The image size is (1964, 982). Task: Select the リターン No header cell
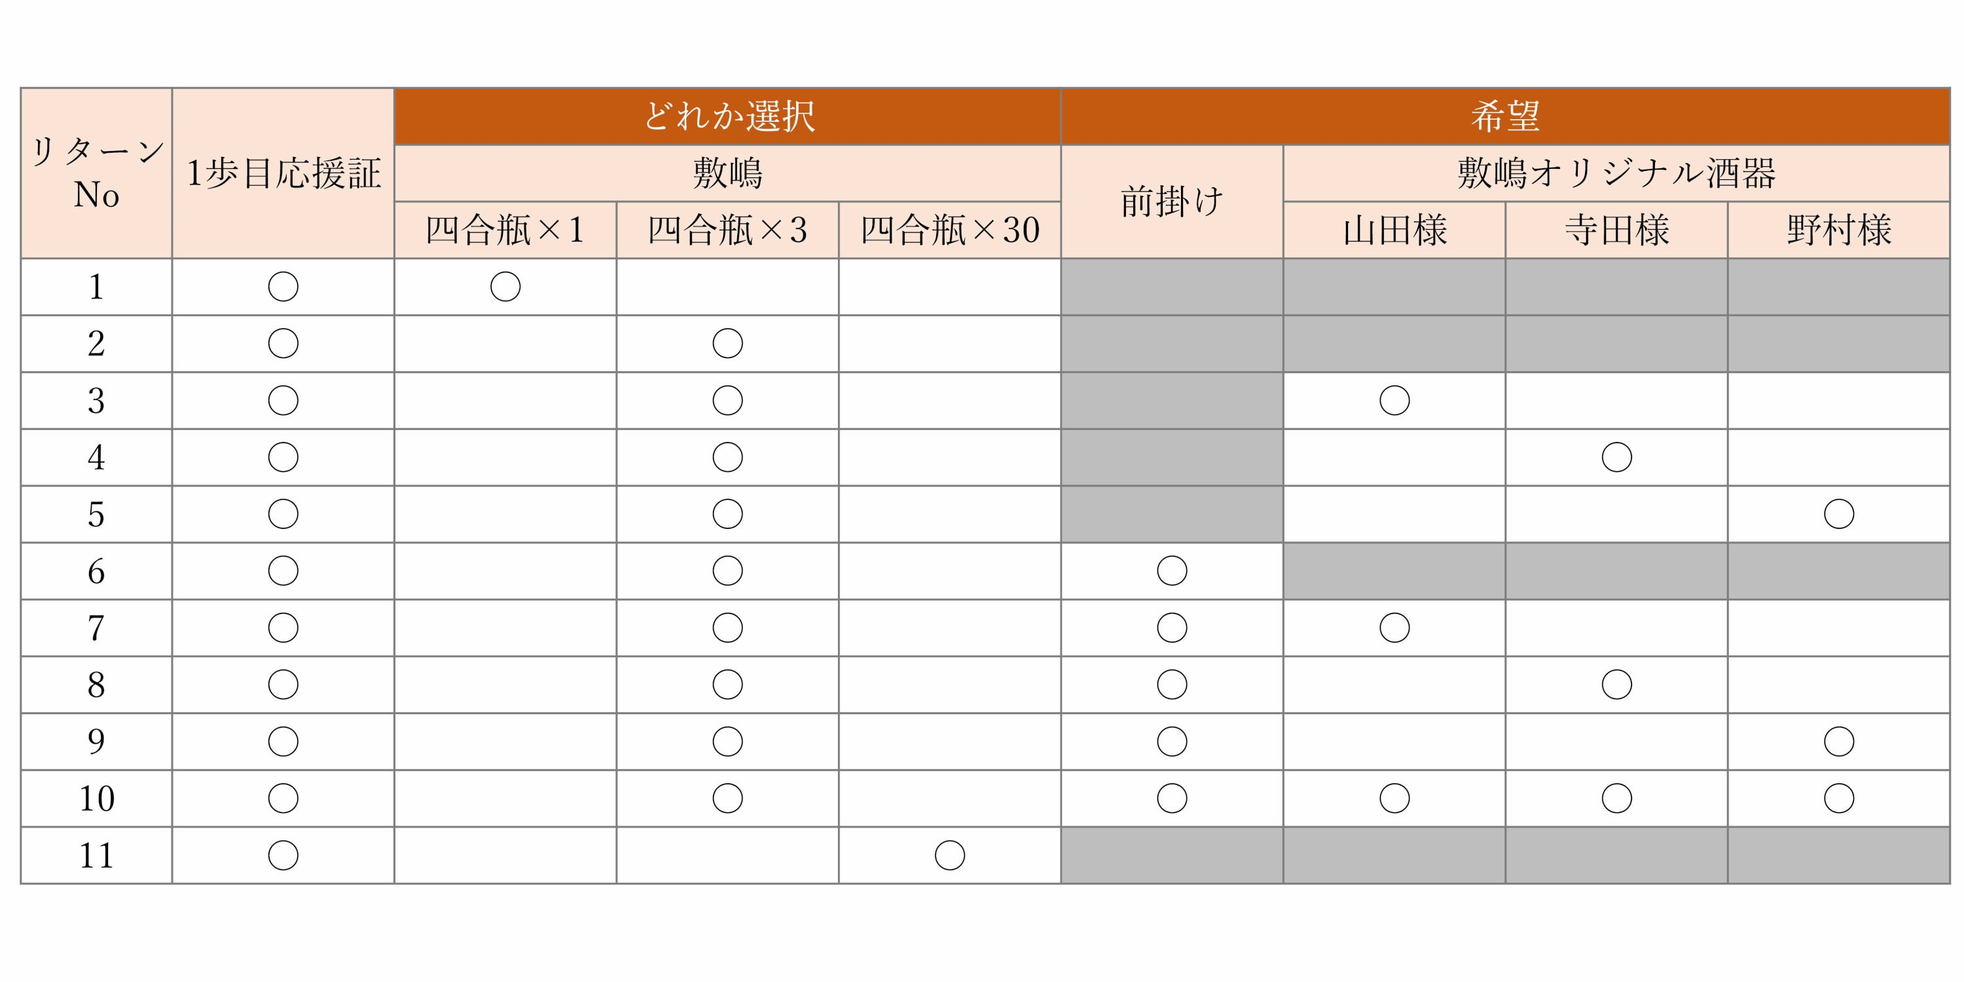coord(96,174)
